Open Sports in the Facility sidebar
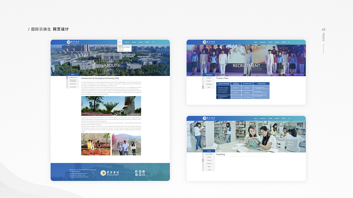Screen dimensions: 353x198 pos(209,167)
